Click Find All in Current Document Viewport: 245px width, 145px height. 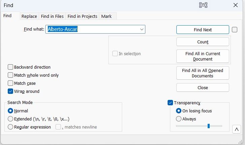[203, 56]
